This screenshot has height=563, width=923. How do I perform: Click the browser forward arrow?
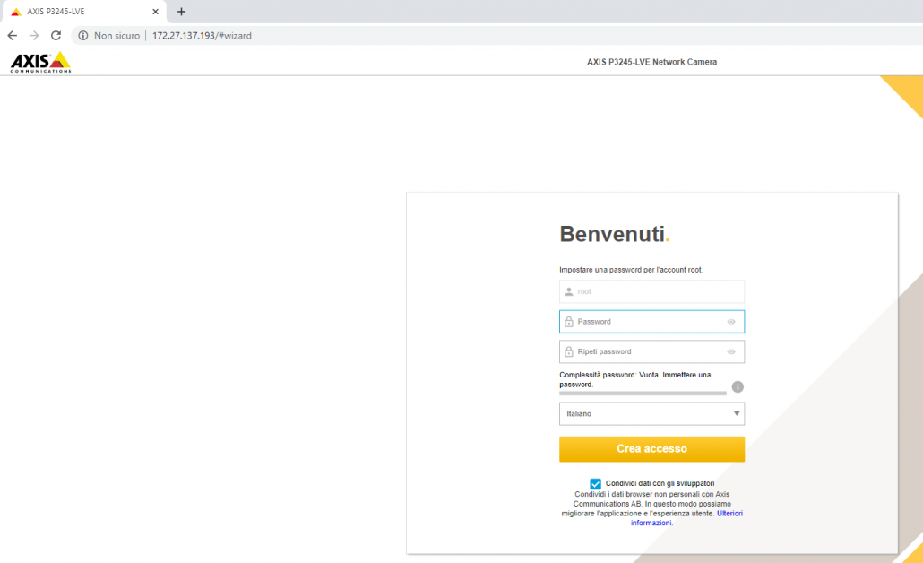(34, 36)
